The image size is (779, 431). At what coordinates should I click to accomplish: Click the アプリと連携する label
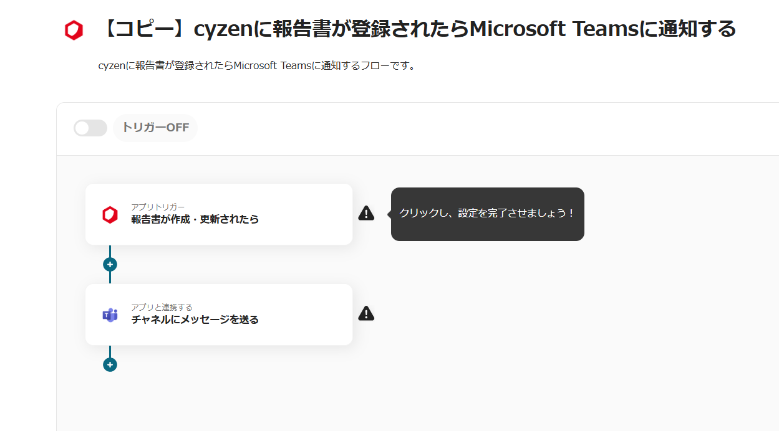click(x=162, y=307)
